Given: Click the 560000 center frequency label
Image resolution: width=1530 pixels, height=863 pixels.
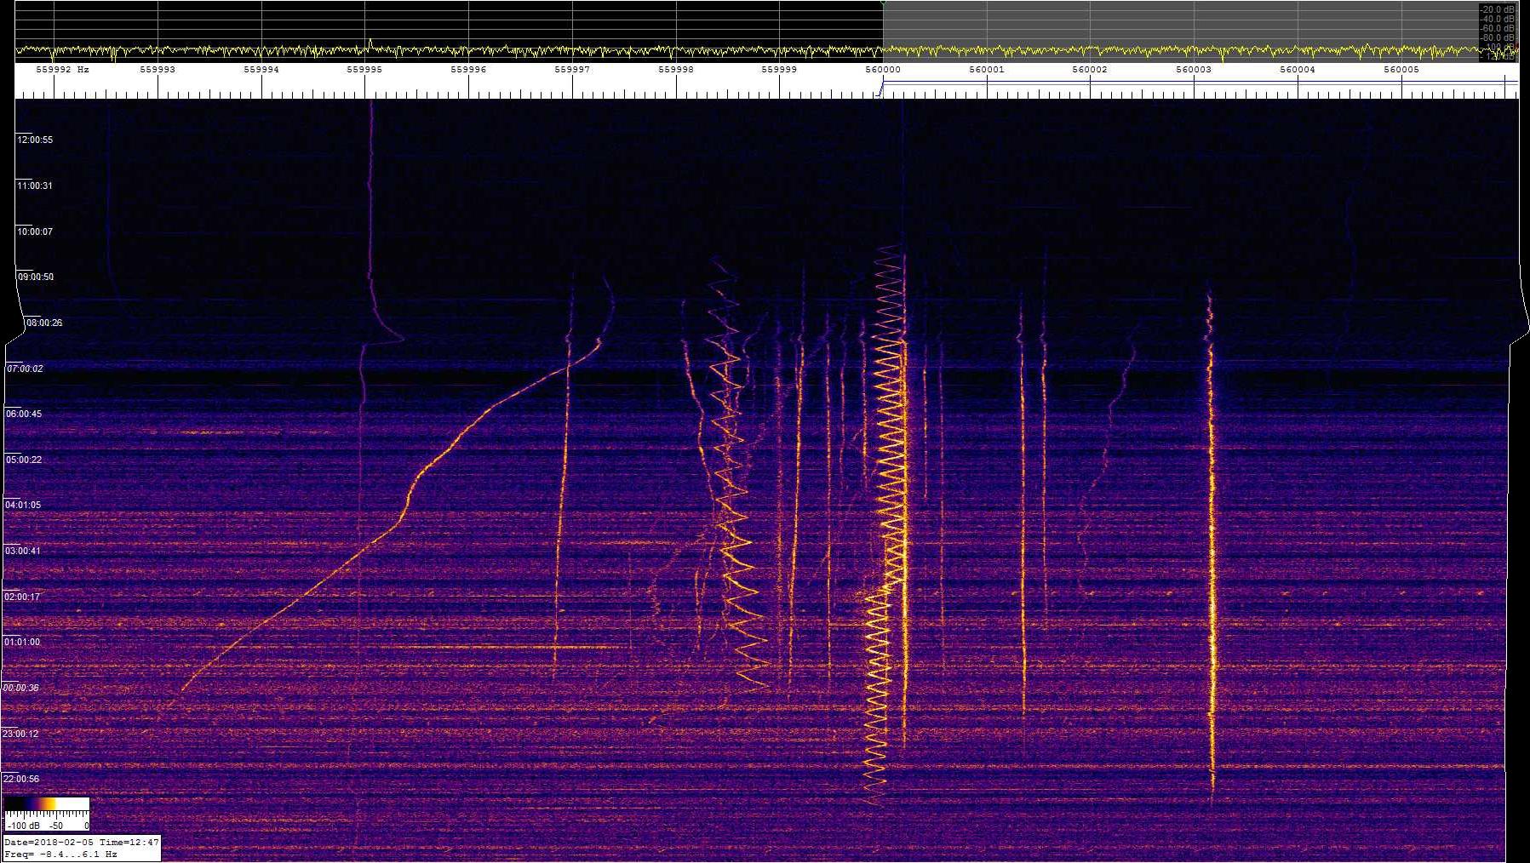Looking at the screenshot, I should coord(883,70).
